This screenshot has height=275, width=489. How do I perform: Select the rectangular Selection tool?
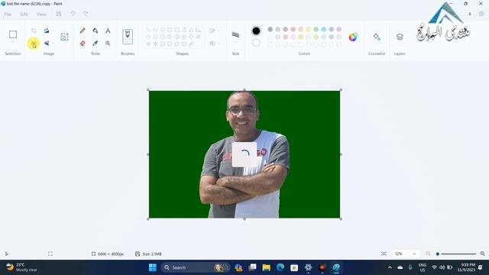pos(13,34)
